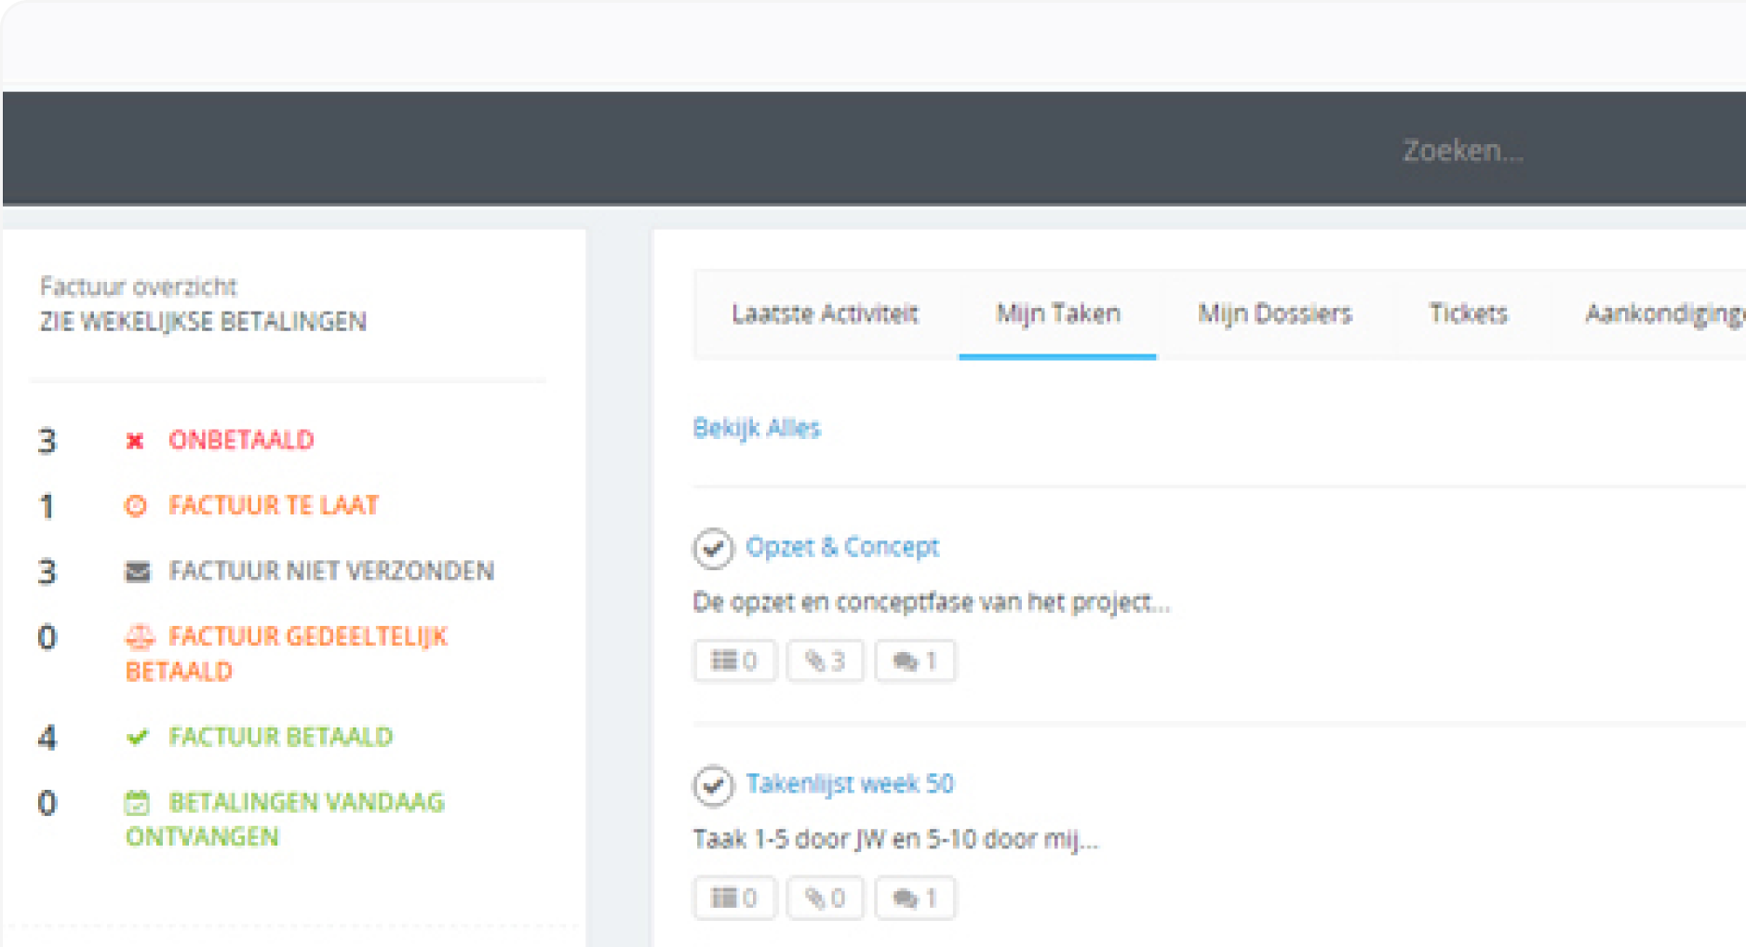Click the Factuur te laat filter

coord(274,505)
